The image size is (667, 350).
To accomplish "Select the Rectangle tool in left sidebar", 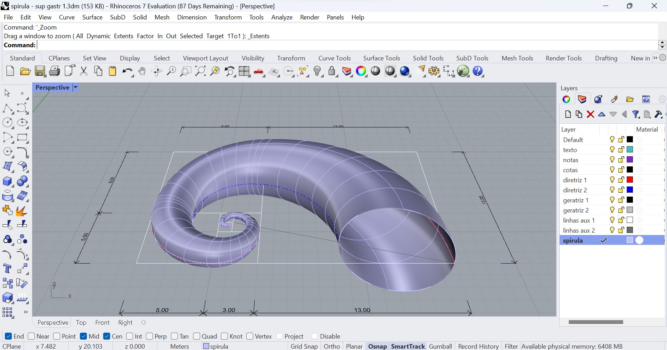I will point(22,137).
